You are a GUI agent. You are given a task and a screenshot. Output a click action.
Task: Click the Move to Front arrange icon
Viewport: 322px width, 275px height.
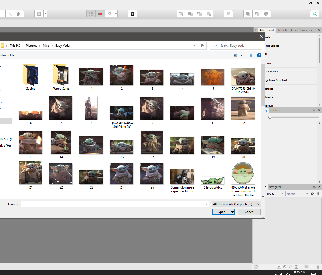pyautogui.click(x=209, y=14)
